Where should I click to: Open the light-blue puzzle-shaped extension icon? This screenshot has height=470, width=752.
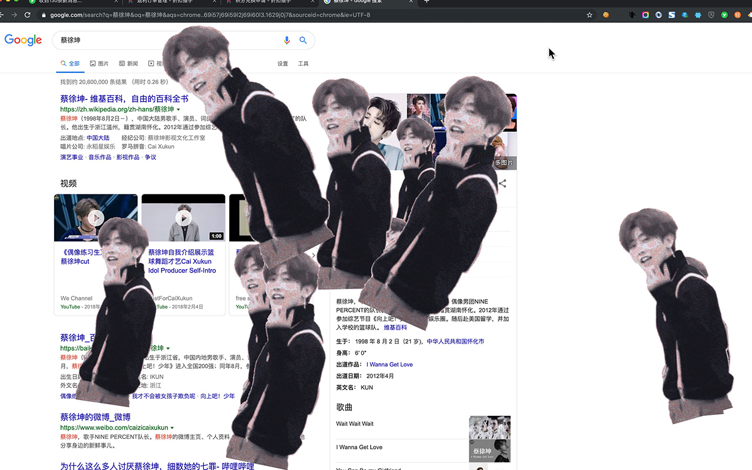click(698, 15)
